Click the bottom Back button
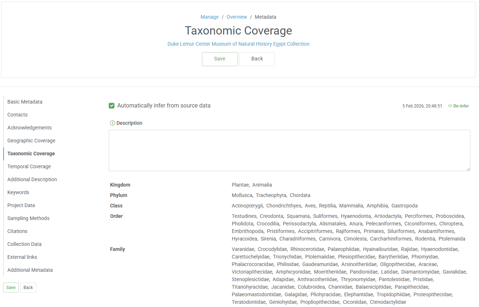The image size is (479, 307). pyautogui.click(x=28, y=287)
